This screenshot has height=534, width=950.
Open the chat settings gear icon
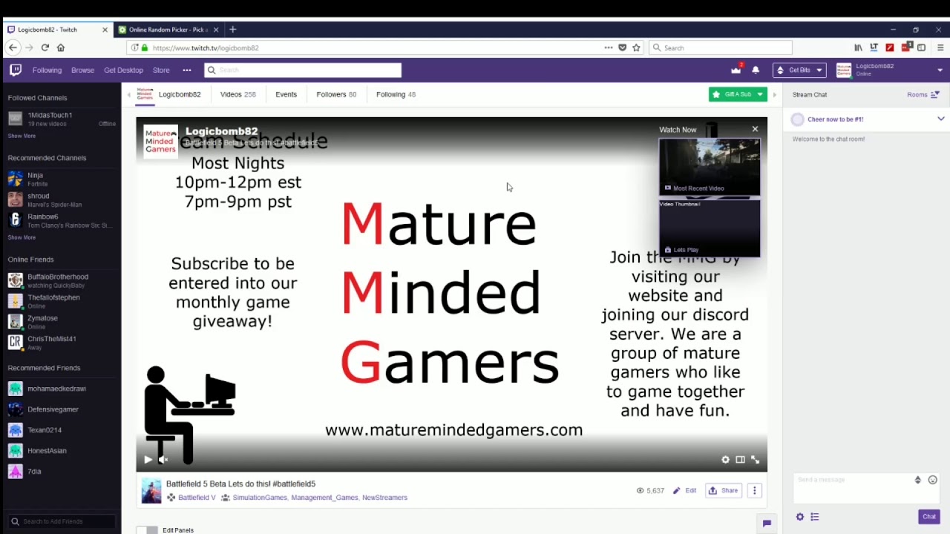[800, 517]
